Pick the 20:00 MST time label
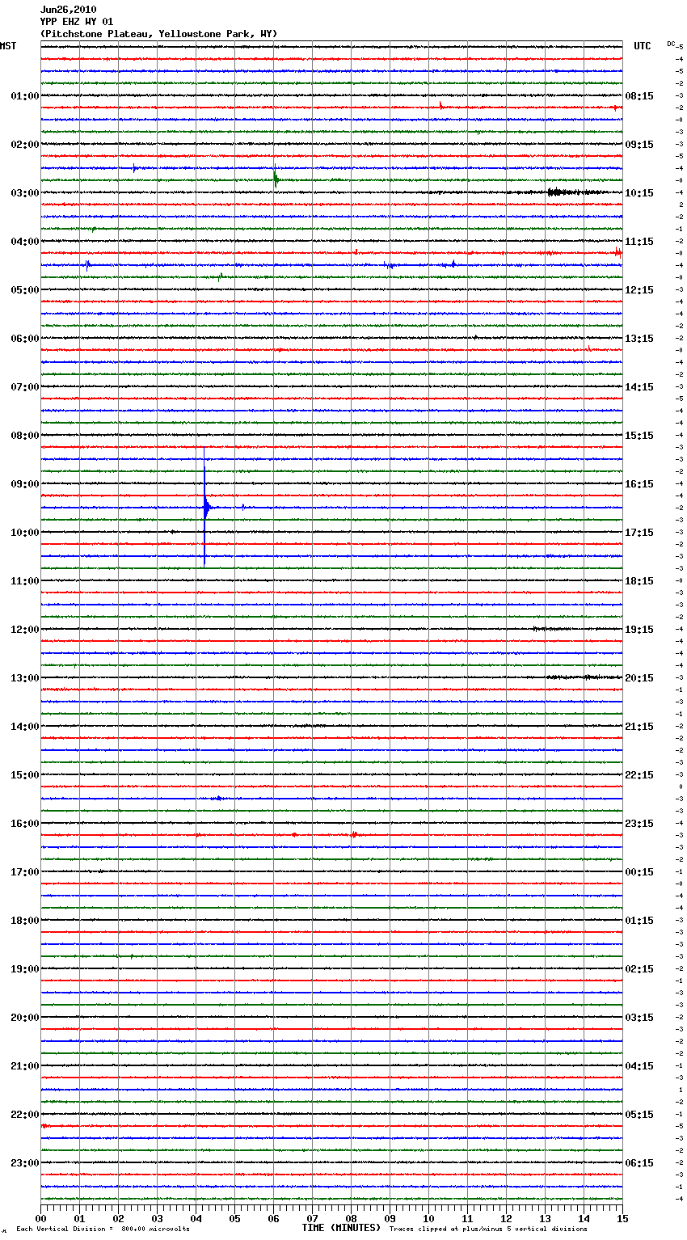This screenshot has width=687, height=1240. 24,1018
